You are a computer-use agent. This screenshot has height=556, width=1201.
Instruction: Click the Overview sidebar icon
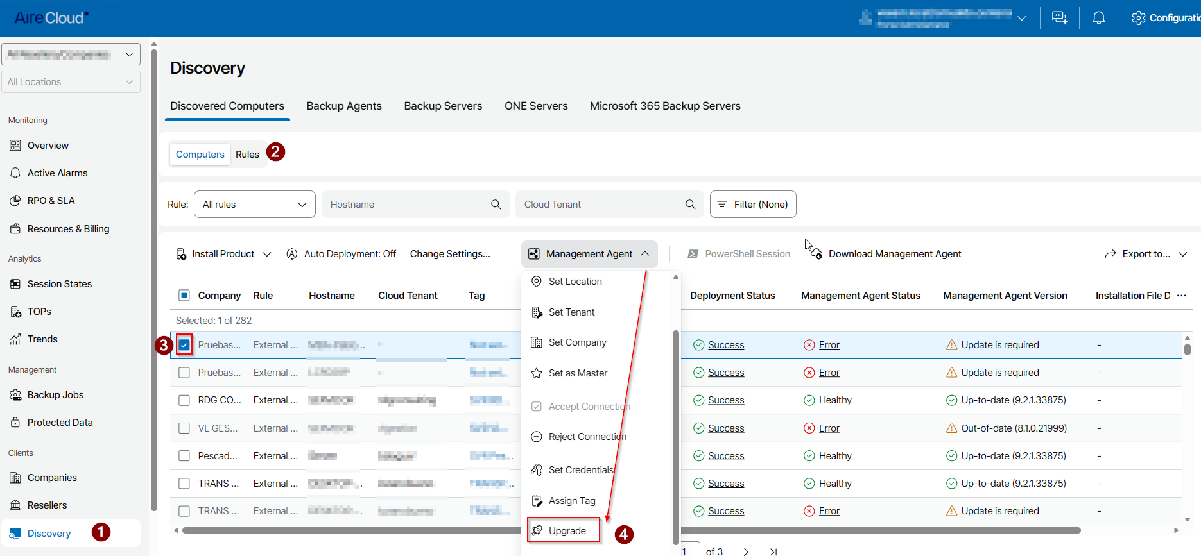pyautogui.click(x=15, y=146)
